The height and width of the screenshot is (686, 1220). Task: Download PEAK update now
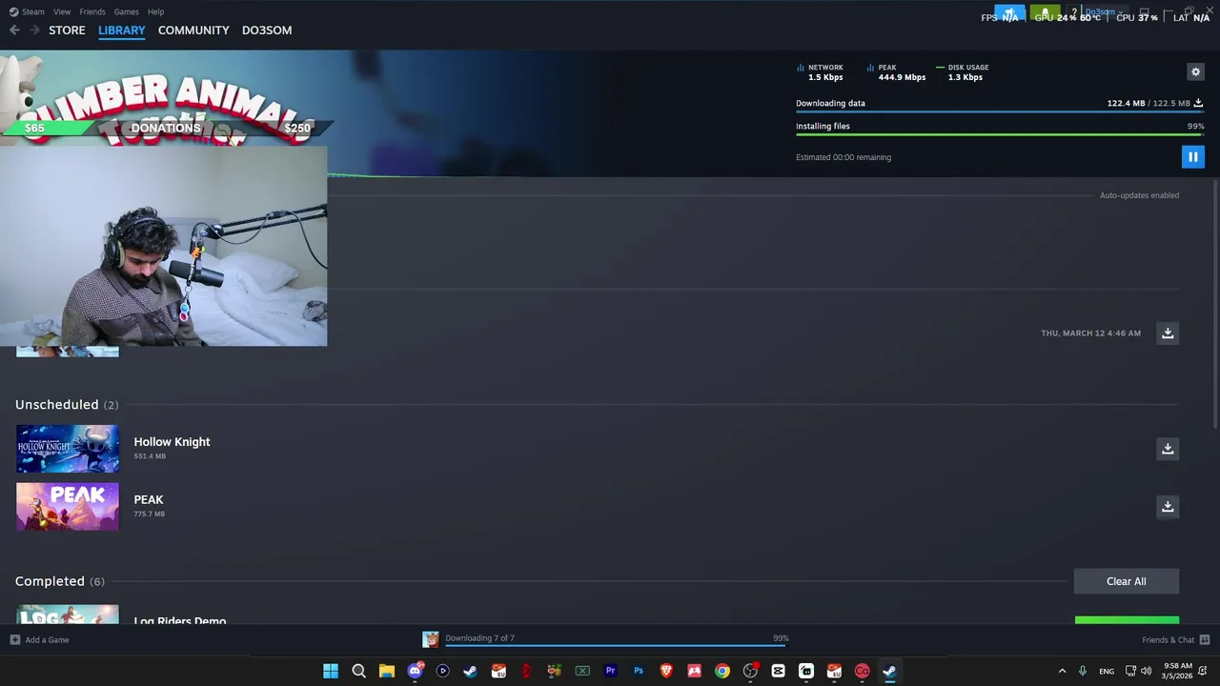(x=1168, y=507)
